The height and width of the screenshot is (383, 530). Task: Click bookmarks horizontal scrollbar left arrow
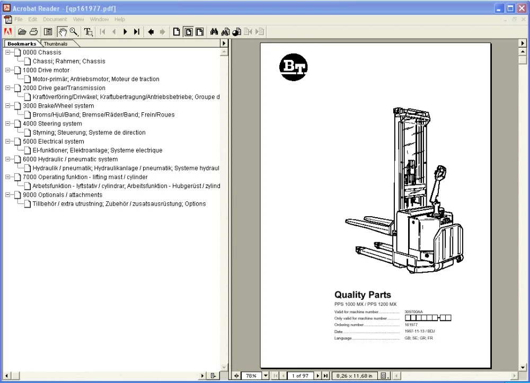click(6, 376)
